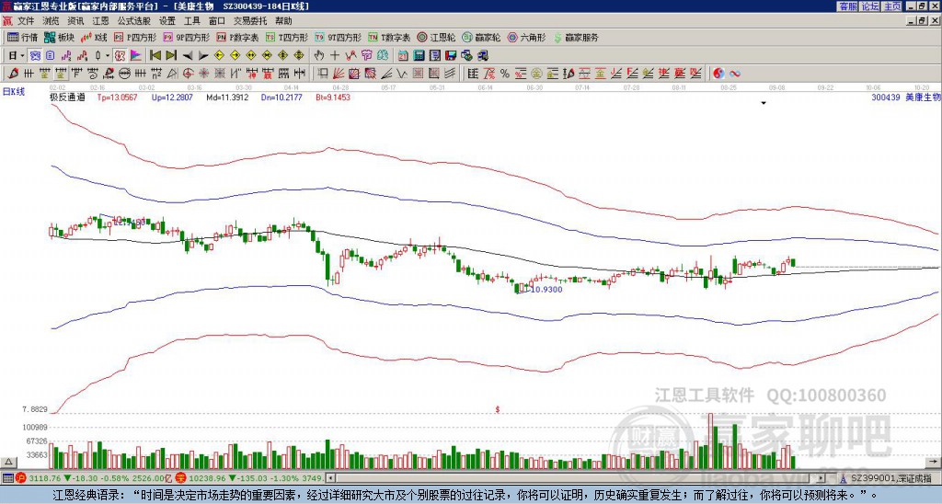Viewport: 942px width, 504px height.
Task: Click the Shanghai index value 3118.76
Action: click(x=44, y=478)
